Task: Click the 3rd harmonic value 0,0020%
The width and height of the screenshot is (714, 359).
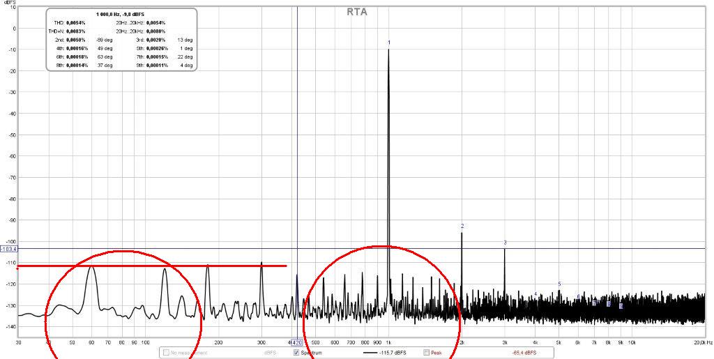Action: coord(155,40)
